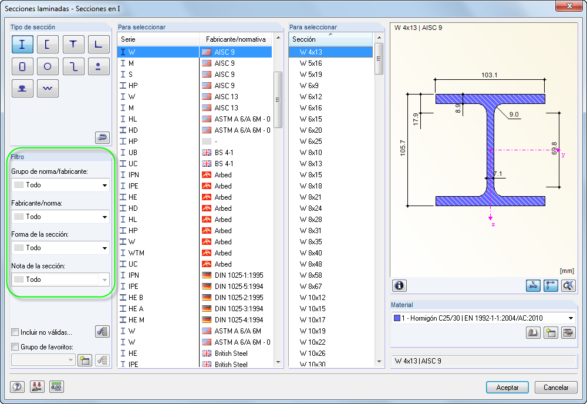Select the circular hollow section icon
The width and height of the screenshot is (587, 404).
point(48,66)
